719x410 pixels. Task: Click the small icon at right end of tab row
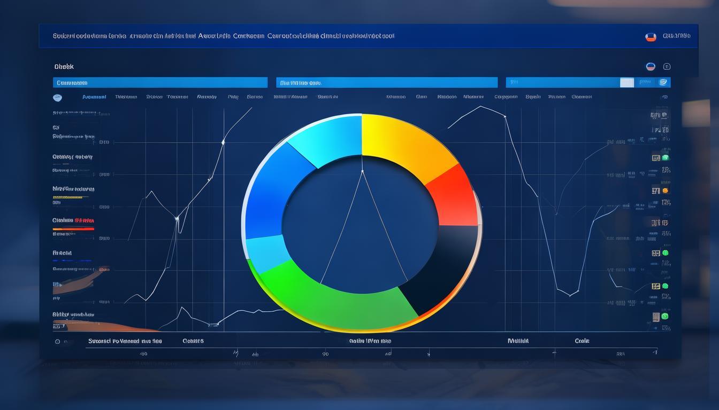click(664, 97)
